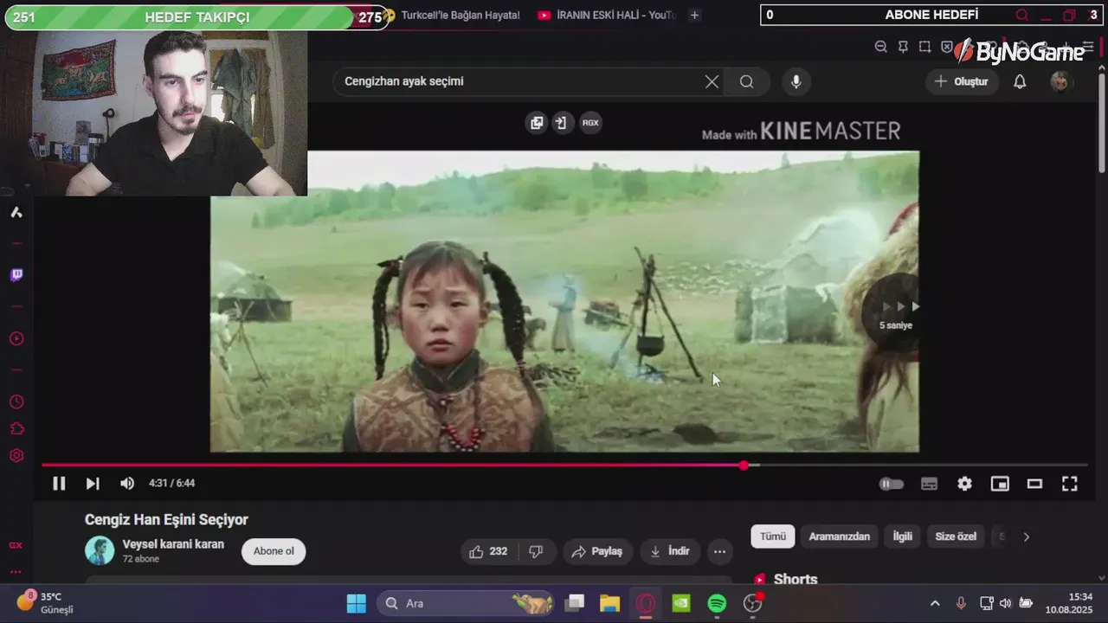Switch to miniplayer mode
The image size is (1108, 623).
pyautogui.click(x=1000, y=484)
